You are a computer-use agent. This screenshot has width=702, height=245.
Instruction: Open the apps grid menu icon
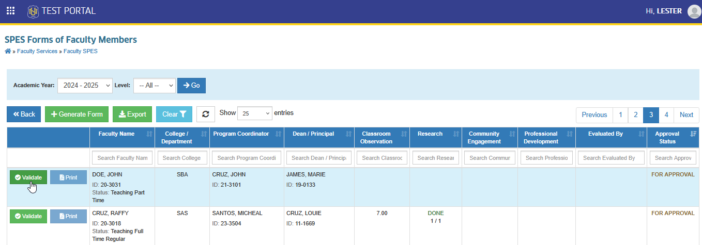tap(10, 11)
